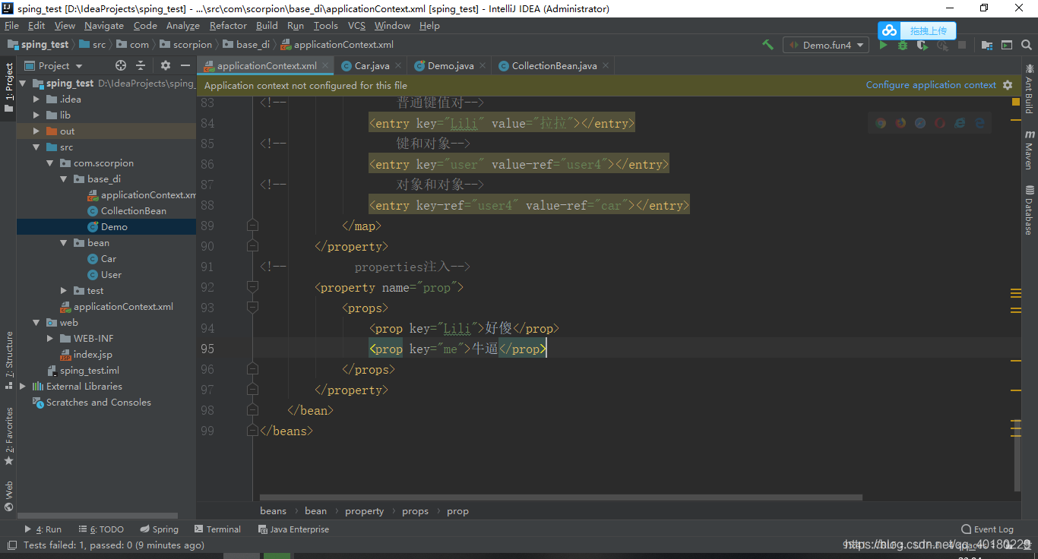Image resolution: width=1038 pixels, height=559 pixels.
Task: Click the tool window bars toggle in bottom-left corner
Action: pyautogui.click(x=11, y=545)
